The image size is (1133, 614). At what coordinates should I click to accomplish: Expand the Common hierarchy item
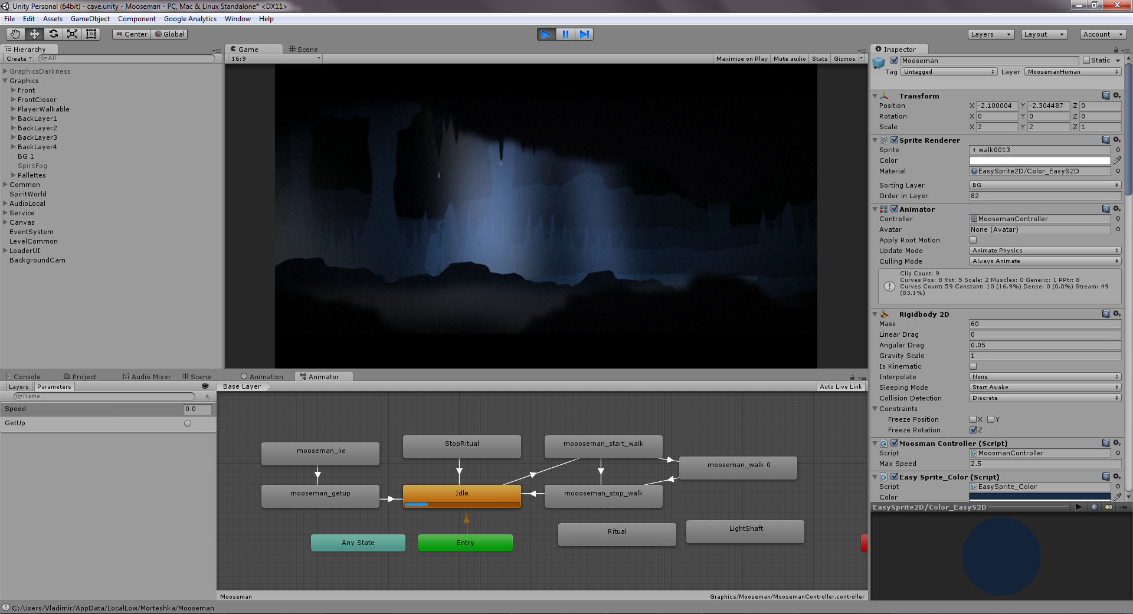click(x=5, y=185)
